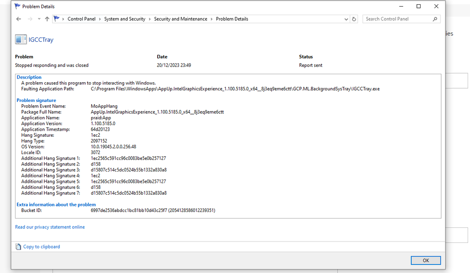The width and height of the screenshot is (470, 273).
Task: Expand chevron after System and Security
Action: (x=150, y=19)
